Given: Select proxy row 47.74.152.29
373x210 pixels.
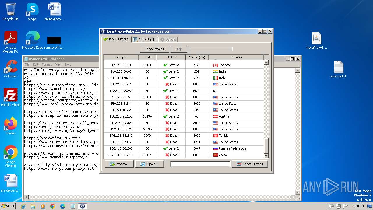Looking at the screenshot, I should click(184, 65).
